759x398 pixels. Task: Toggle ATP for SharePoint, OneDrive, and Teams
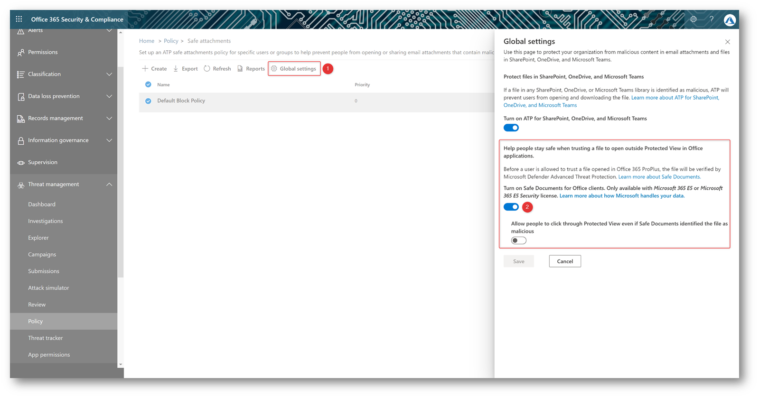[x=511, y=128]
